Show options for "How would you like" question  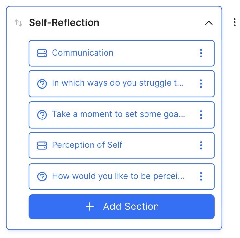[x=201, y=177]
